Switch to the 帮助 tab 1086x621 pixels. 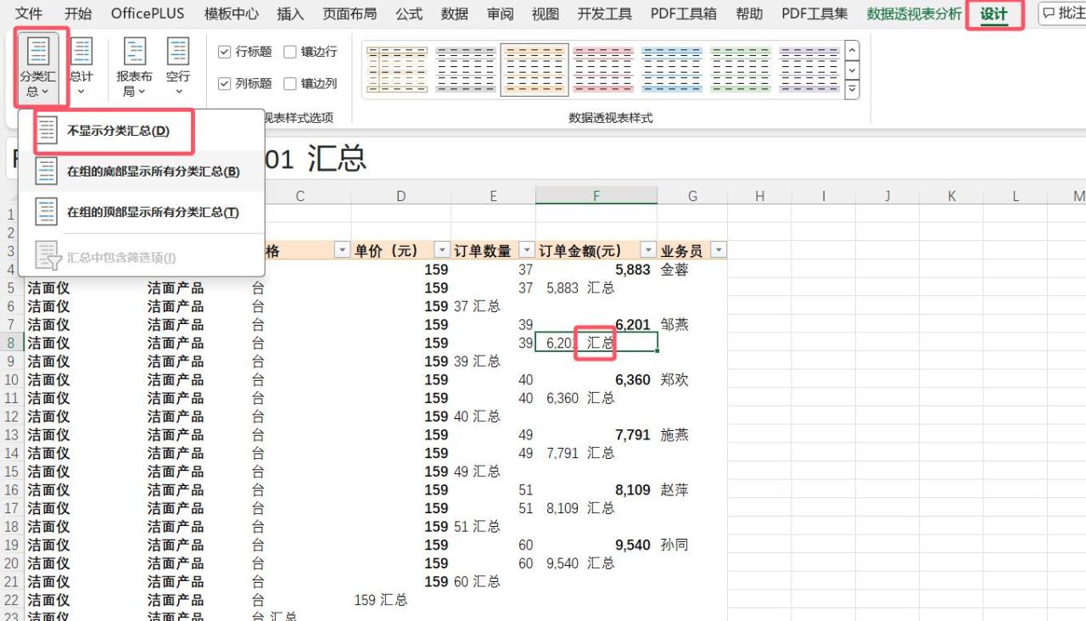pos(749,14)
